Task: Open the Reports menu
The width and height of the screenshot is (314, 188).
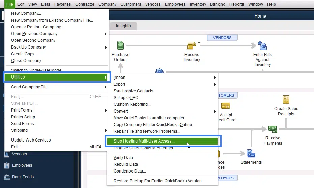Action: pyautogui.click(x=236, y=4)
